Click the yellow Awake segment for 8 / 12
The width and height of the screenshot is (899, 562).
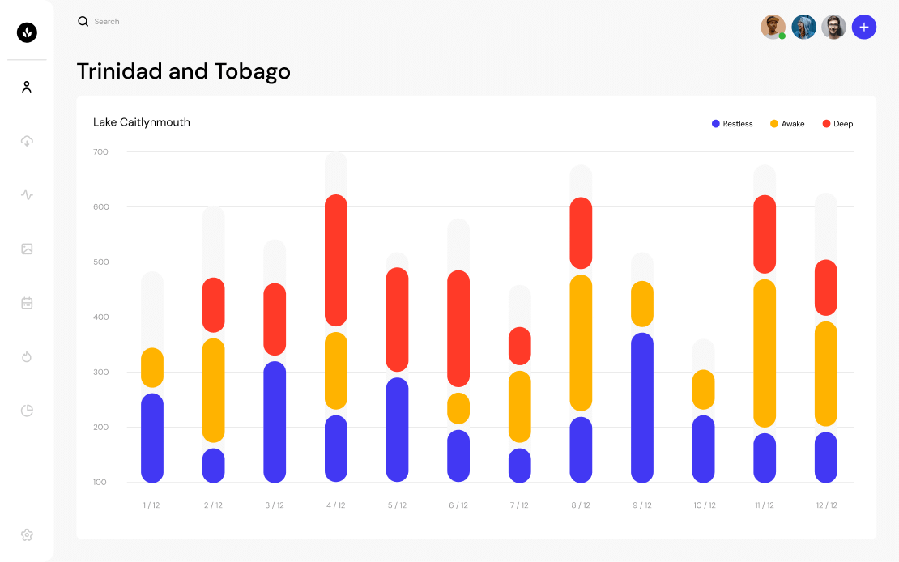pyautogui.click(x=581, y=343)
